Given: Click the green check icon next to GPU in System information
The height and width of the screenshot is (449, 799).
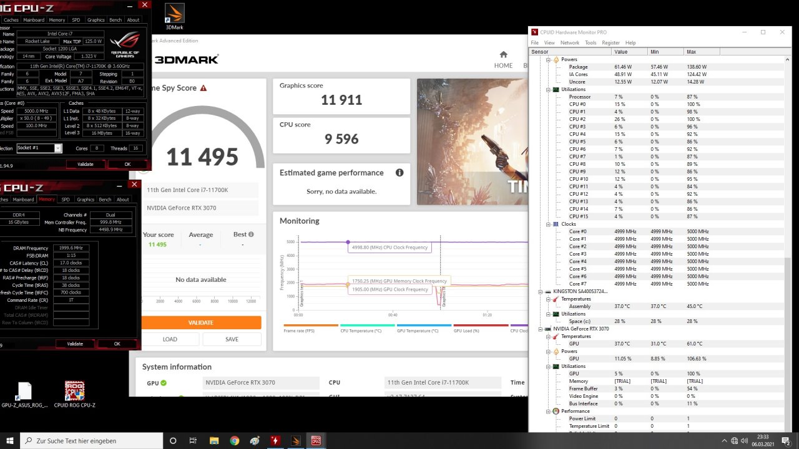Looking at the screenshot, I should (164, 383).
